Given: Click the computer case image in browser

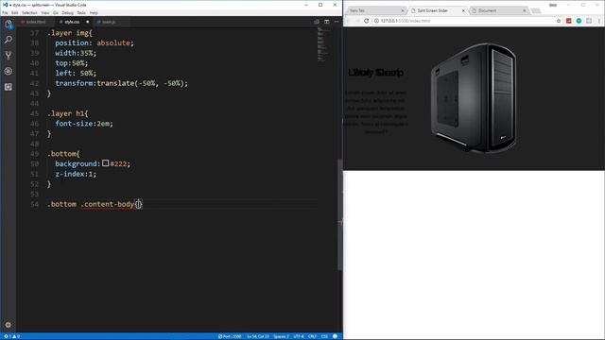Looking at the screenshot, I should tap(474, 98).
